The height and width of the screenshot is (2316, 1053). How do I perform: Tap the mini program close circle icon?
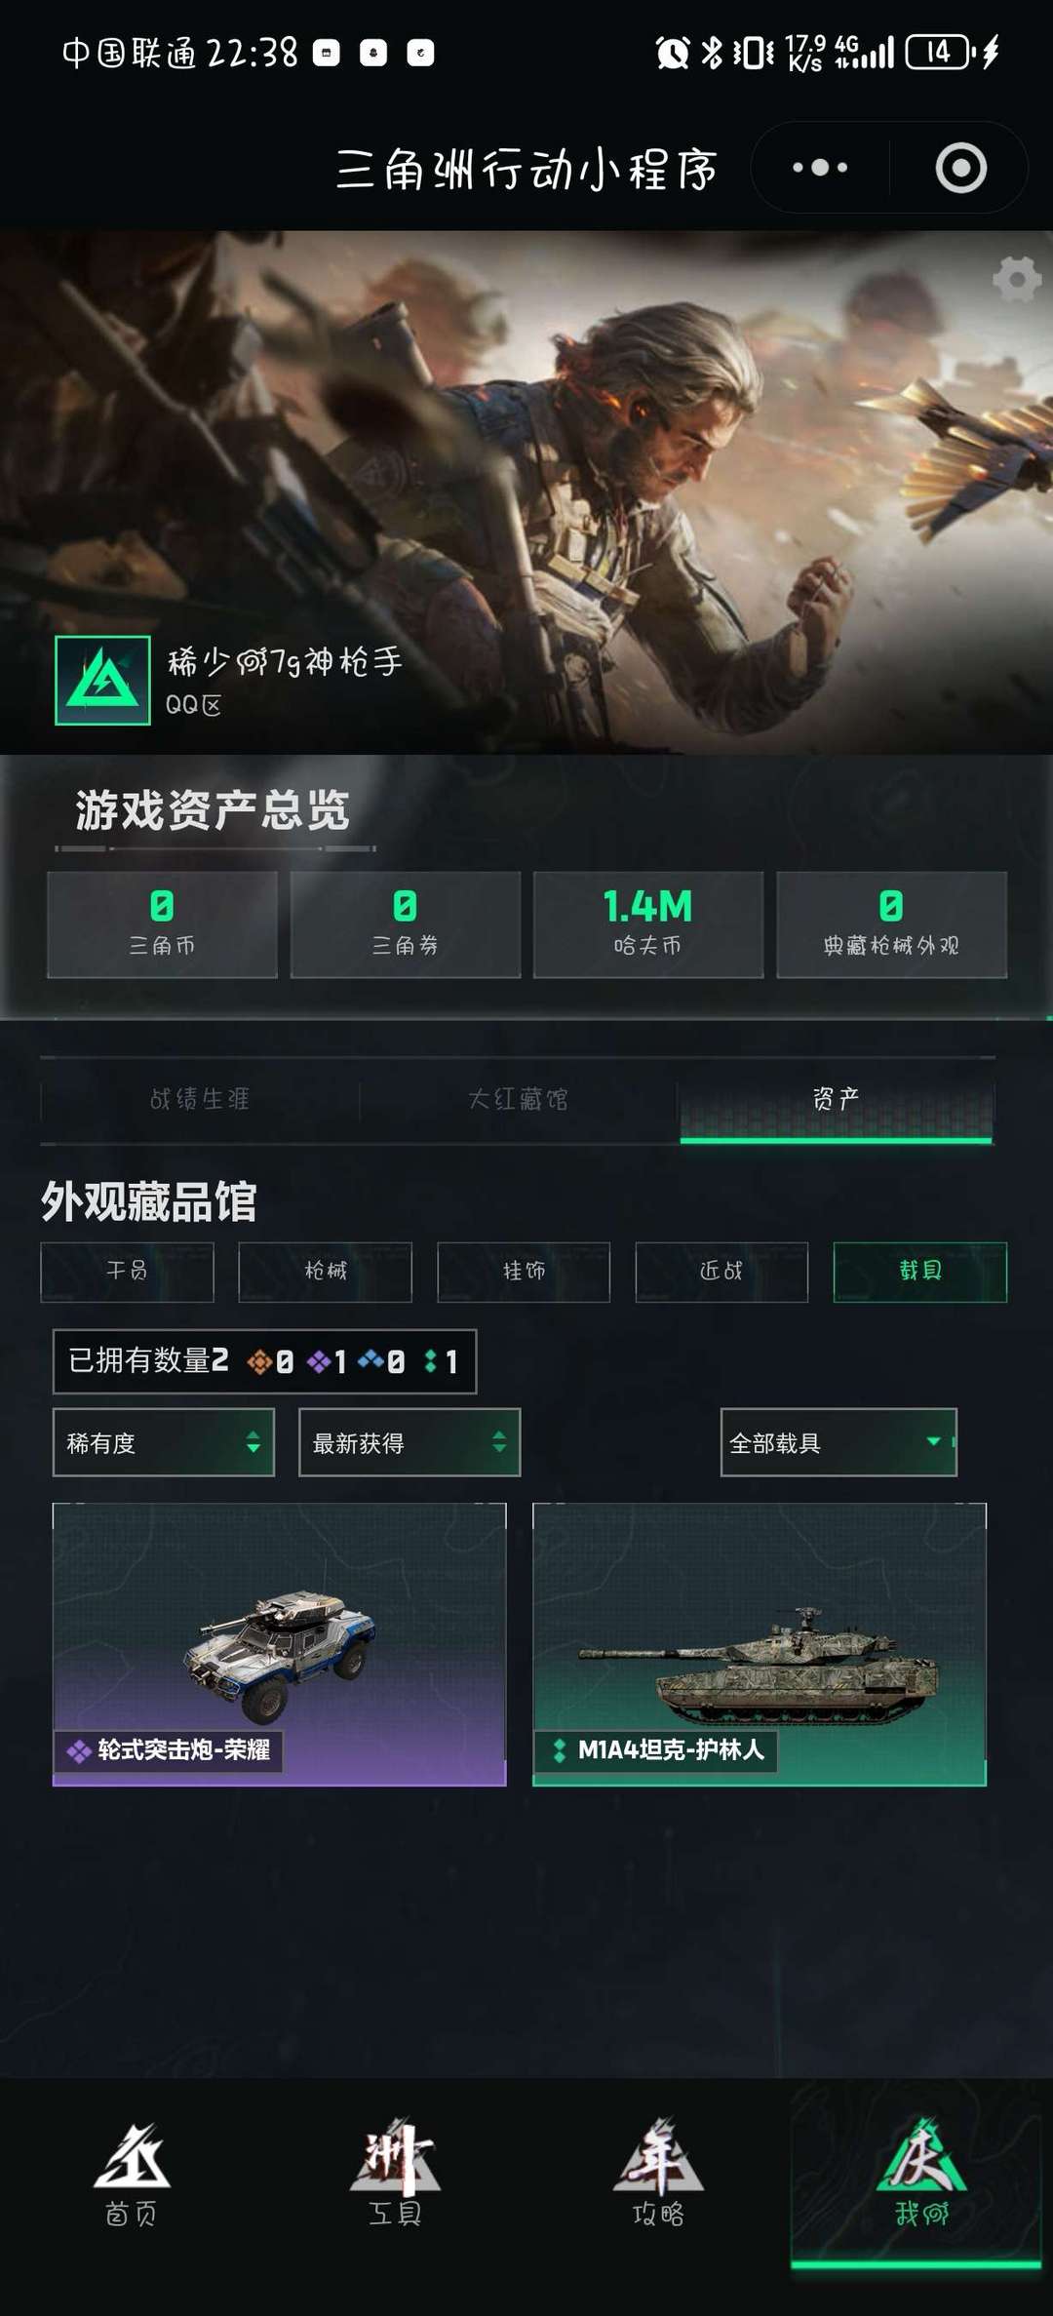click(960, 168)
